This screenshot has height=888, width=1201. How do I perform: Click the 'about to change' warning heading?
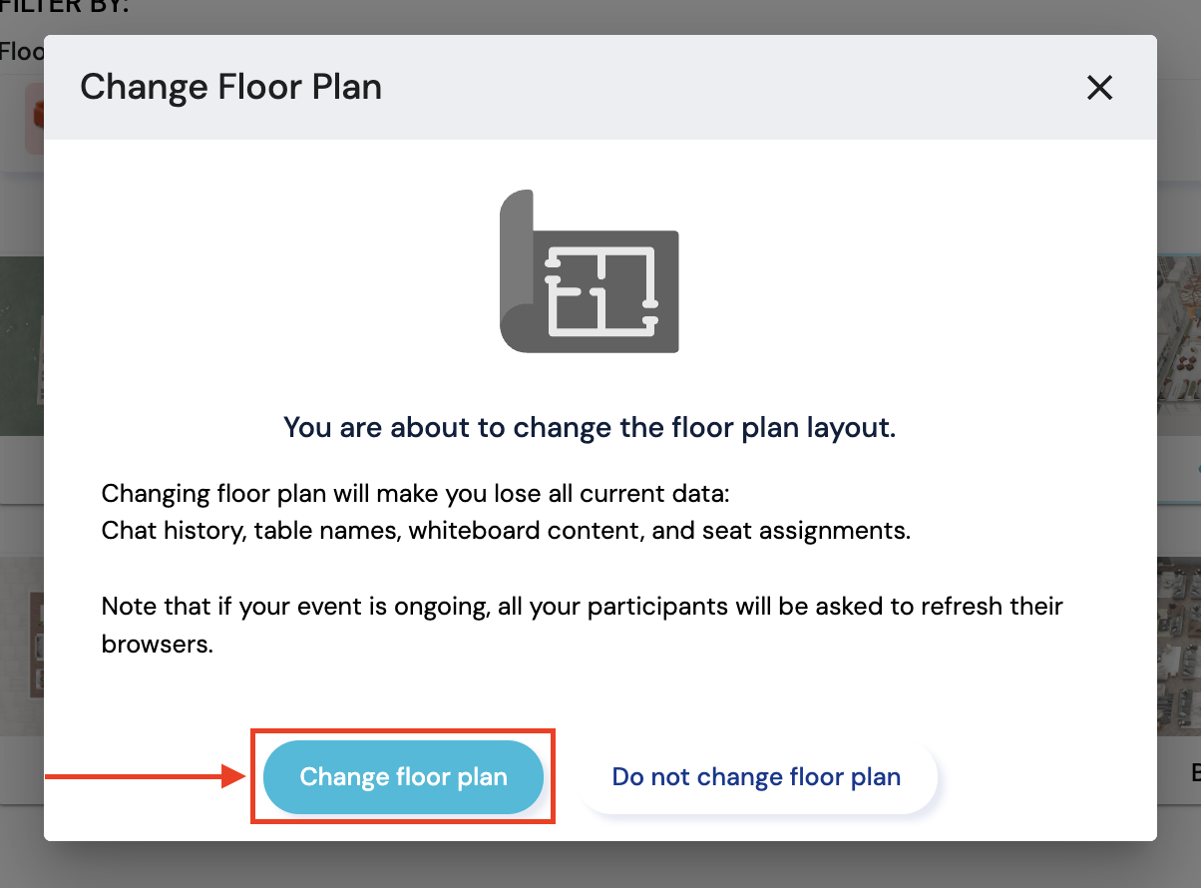pos(590,427)
